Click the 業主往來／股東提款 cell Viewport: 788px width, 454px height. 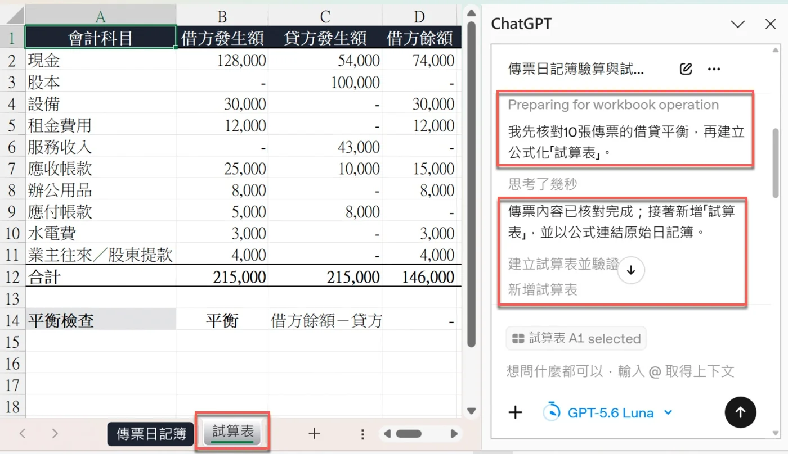(x=101, y=255)
